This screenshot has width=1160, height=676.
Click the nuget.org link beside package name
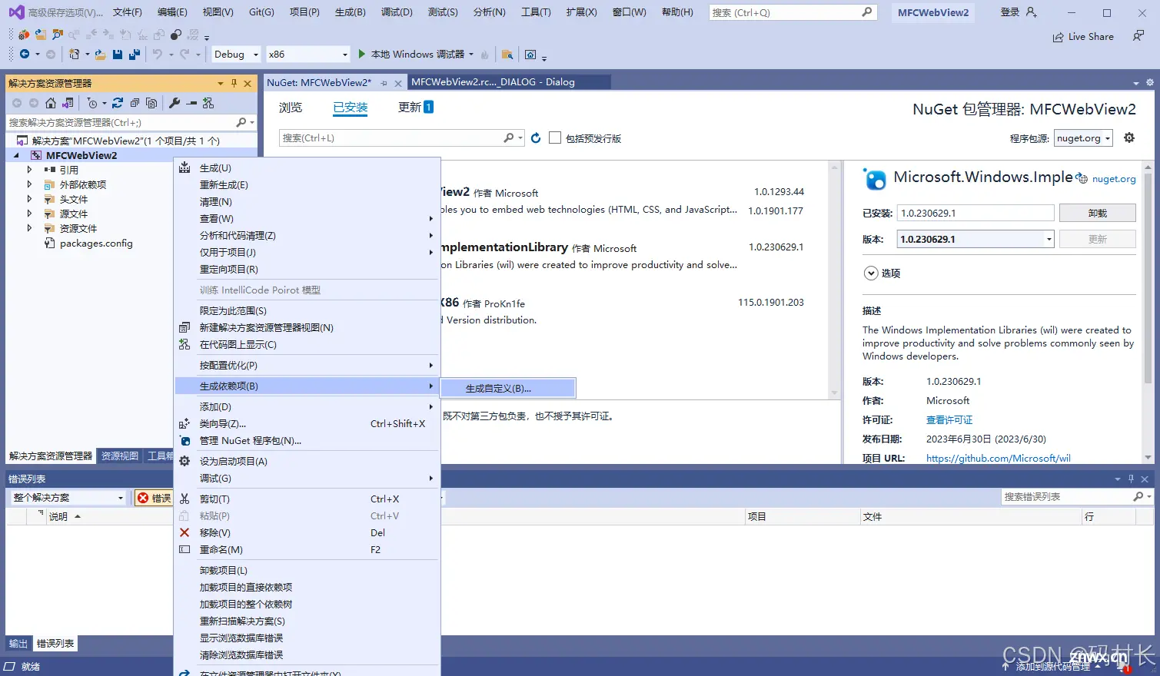[1114, 178]
